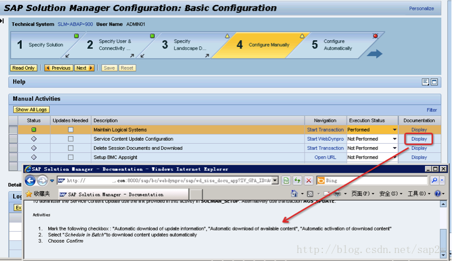Click the Show All Logs button
The height and width of the screenshot is (261, 452).
[x=31, y=110]
